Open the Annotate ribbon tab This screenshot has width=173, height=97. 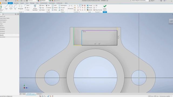pos(16,3)
